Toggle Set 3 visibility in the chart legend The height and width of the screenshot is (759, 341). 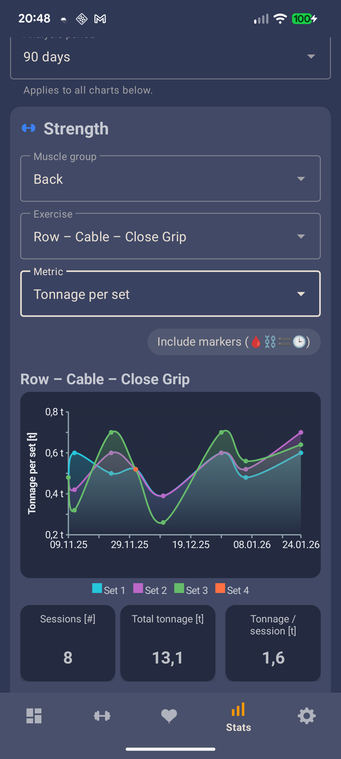(191, 589)
